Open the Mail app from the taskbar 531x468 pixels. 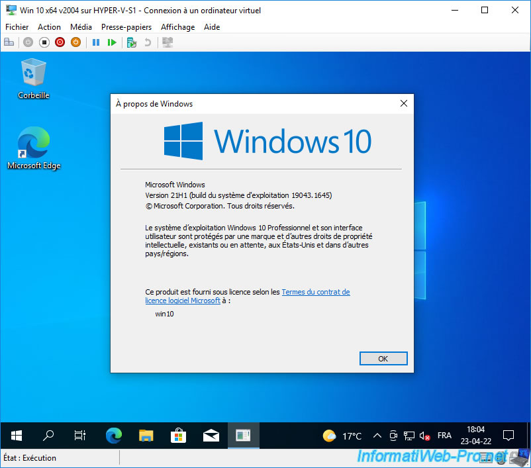(x=211, y=436)
